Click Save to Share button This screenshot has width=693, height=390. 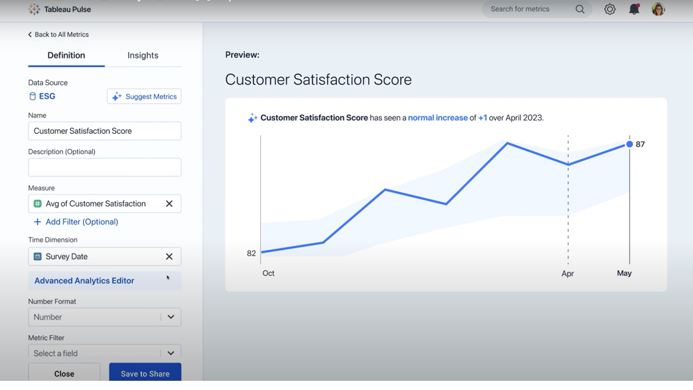[x=145, y=374]
